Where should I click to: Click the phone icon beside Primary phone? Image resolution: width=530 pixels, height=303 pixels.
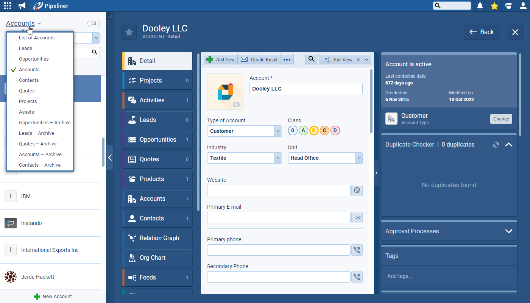[357, 250]
